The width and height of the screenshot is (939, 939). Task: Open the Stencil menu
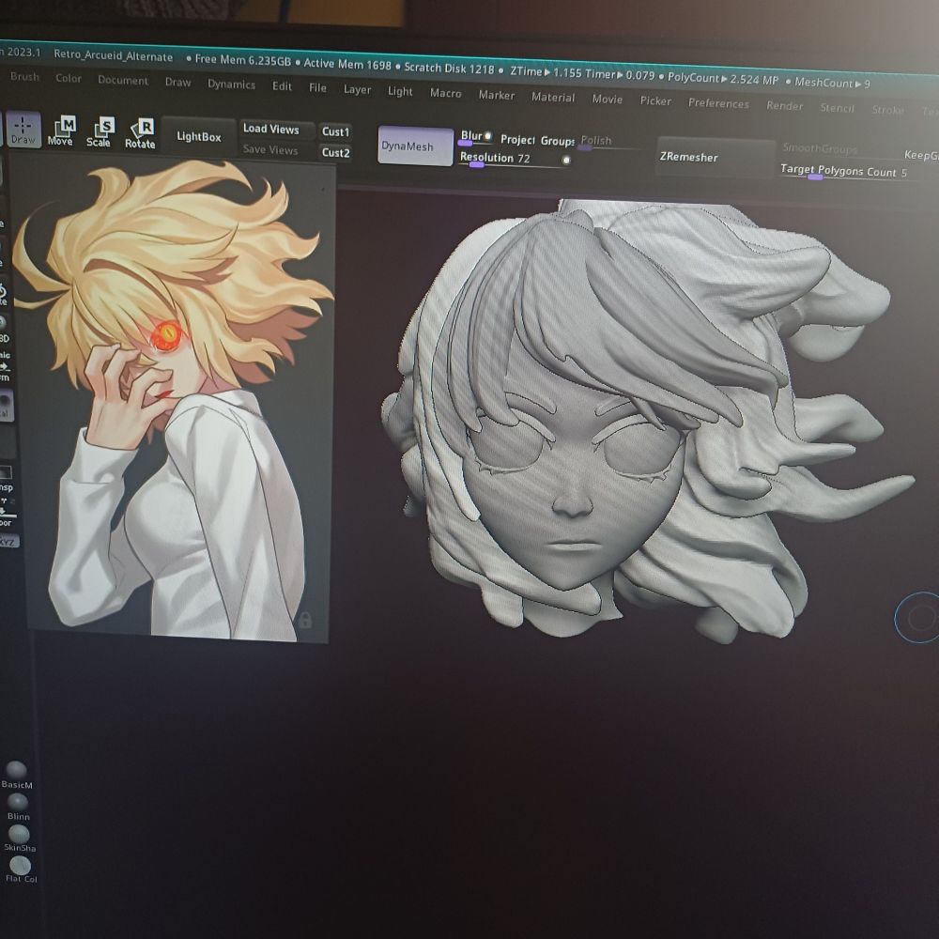click(x=837, y=108)
